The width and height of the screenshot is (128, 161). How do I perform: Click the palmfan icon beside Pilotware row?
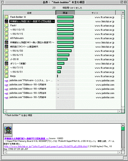[6, 81]
